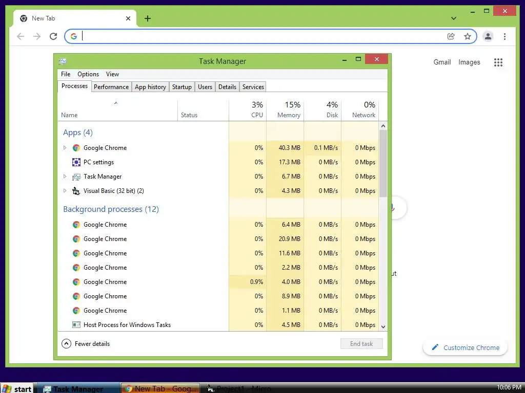525x393 pixels.
Task: Open the File menu in Task Manager
Action: click(66, 74)
